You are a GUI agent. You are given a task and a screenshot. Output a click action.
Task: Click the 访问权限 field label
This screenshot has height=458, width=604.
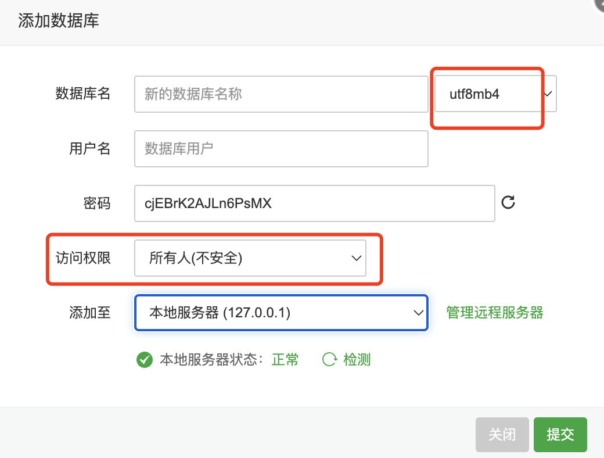click(x=83, y=258)
